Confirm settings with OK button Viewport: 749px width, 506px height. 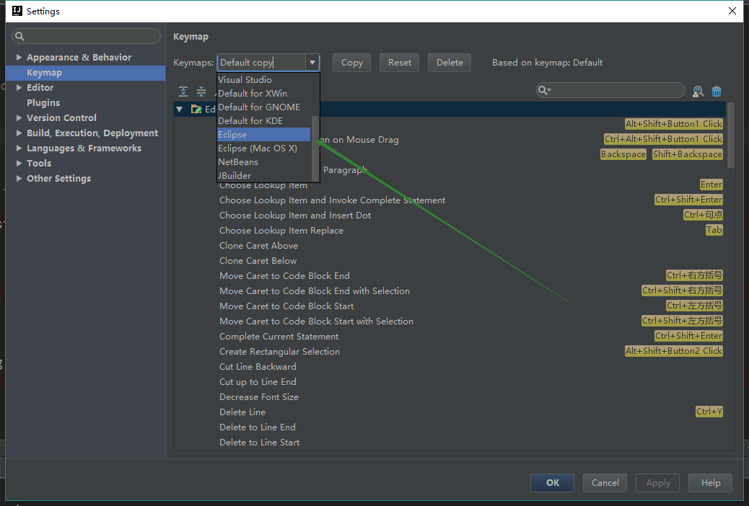pyautogui.click(x=552, y=483)
